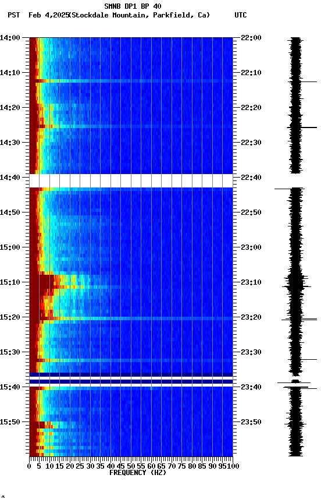Click the 23:00 UTC time label
This screenshot has width=321, height=503.
[x=251, y=247]
